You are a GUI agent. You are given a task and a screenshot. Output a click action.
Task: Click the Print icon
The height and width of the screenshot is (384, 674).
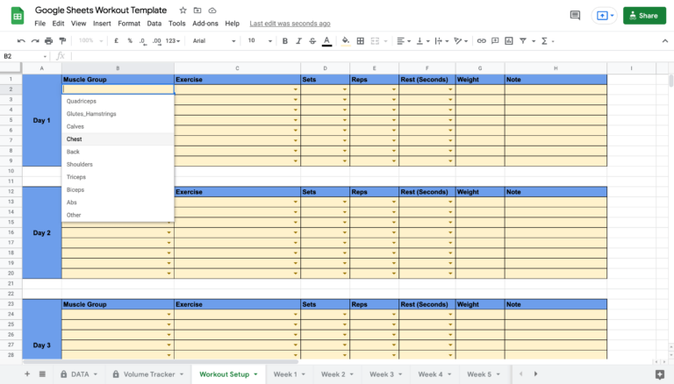[x=48, y=41]
